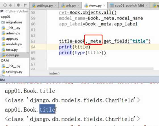159x126 pixels.
Task: Click the hide project panel icon
Action: coord(25,5)
